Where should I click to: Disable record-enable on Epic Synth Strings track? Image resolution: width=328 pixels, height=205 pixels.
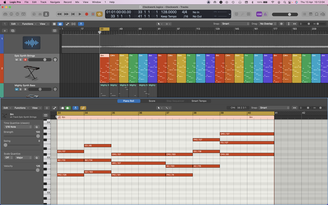tap(25, 60)
